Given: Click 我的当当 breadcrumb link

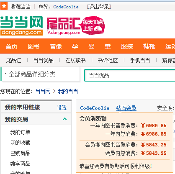Looking at the screenshot, I should (x=68, y=91).
